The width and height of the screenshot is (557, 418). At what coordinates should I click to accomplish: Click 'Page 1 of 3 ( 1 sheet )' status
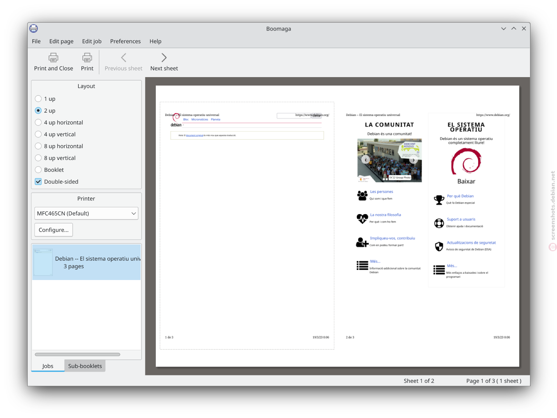pyautogui.click(x=494, y=381)
